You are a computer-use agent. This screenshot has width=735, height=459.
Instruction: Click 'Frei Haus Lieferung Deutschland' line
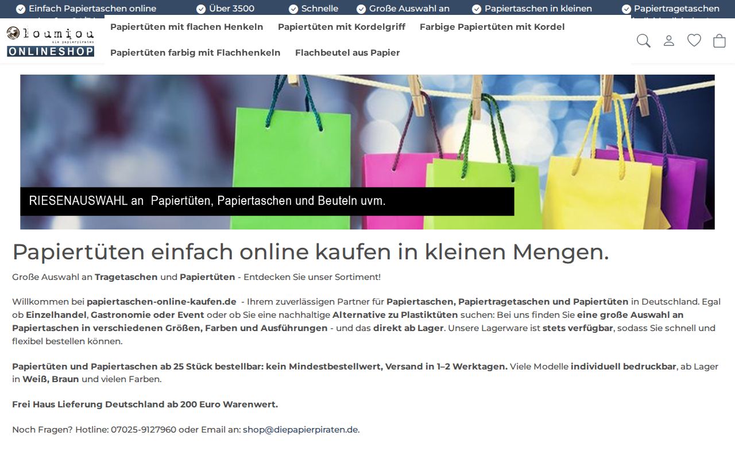tap(145, 404)
